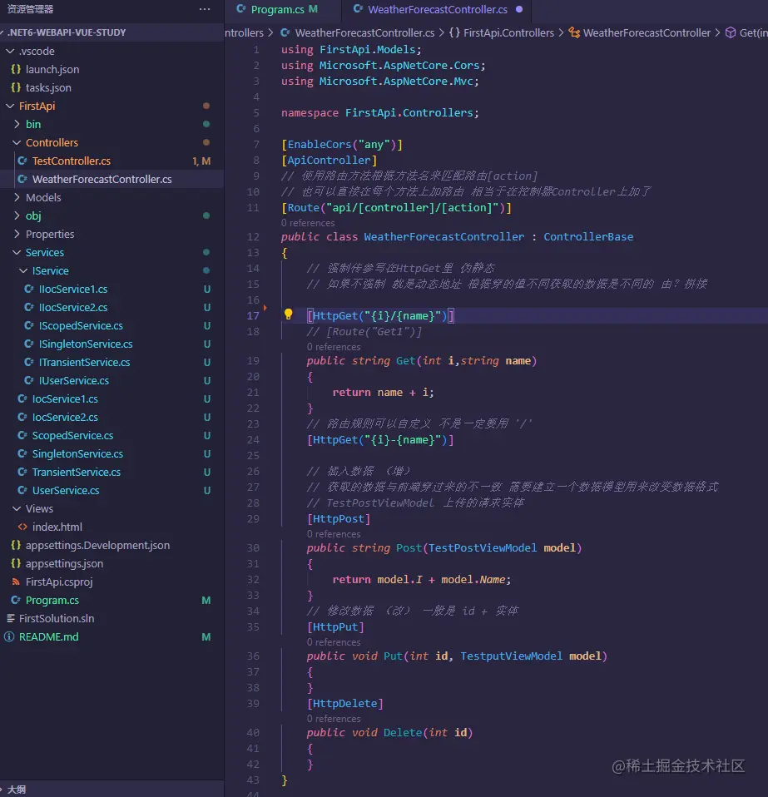768x797 pixels.
Task: Collapse the Views folder
Action: (x=17, y=508)
